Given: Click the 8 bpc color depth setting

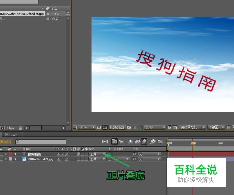Looking at the screenshot, I should pos(10,128).
